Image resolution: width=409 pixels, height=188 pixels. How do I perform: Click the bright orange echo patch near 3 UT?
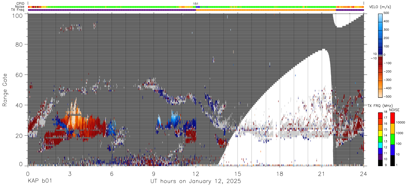pyautogui.click(x=74, y=116)
